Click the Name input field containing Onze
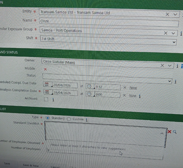The width and height of the screenshot is (183, 168). 109,22
